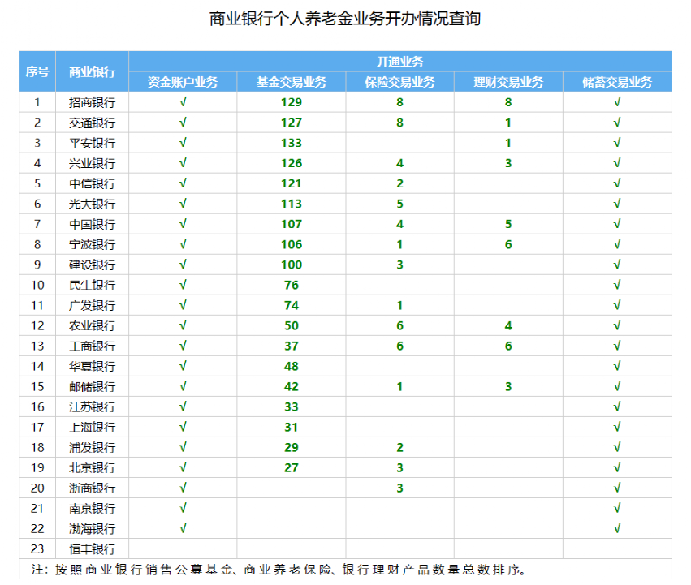The image size is (691, 585).
Task: Toggle 江苏银行's 储蓄交易业务 checkmark
Action: click(618, 406)
